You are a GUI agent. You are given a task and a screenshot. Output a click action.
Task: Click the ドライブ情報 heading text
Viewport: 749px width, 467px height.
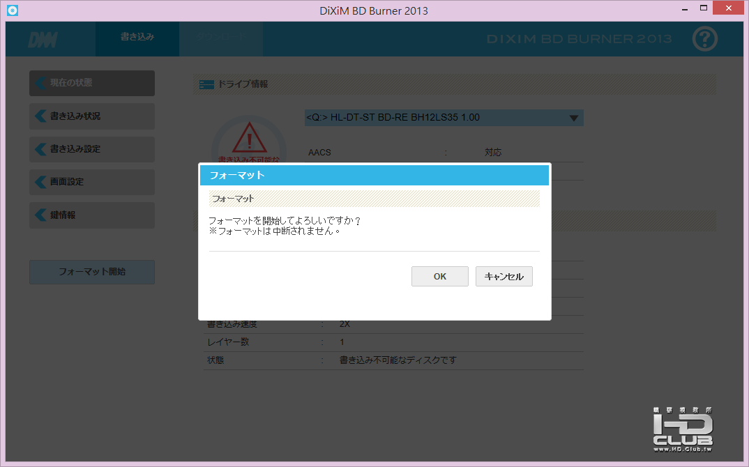[x=243, y=84]
